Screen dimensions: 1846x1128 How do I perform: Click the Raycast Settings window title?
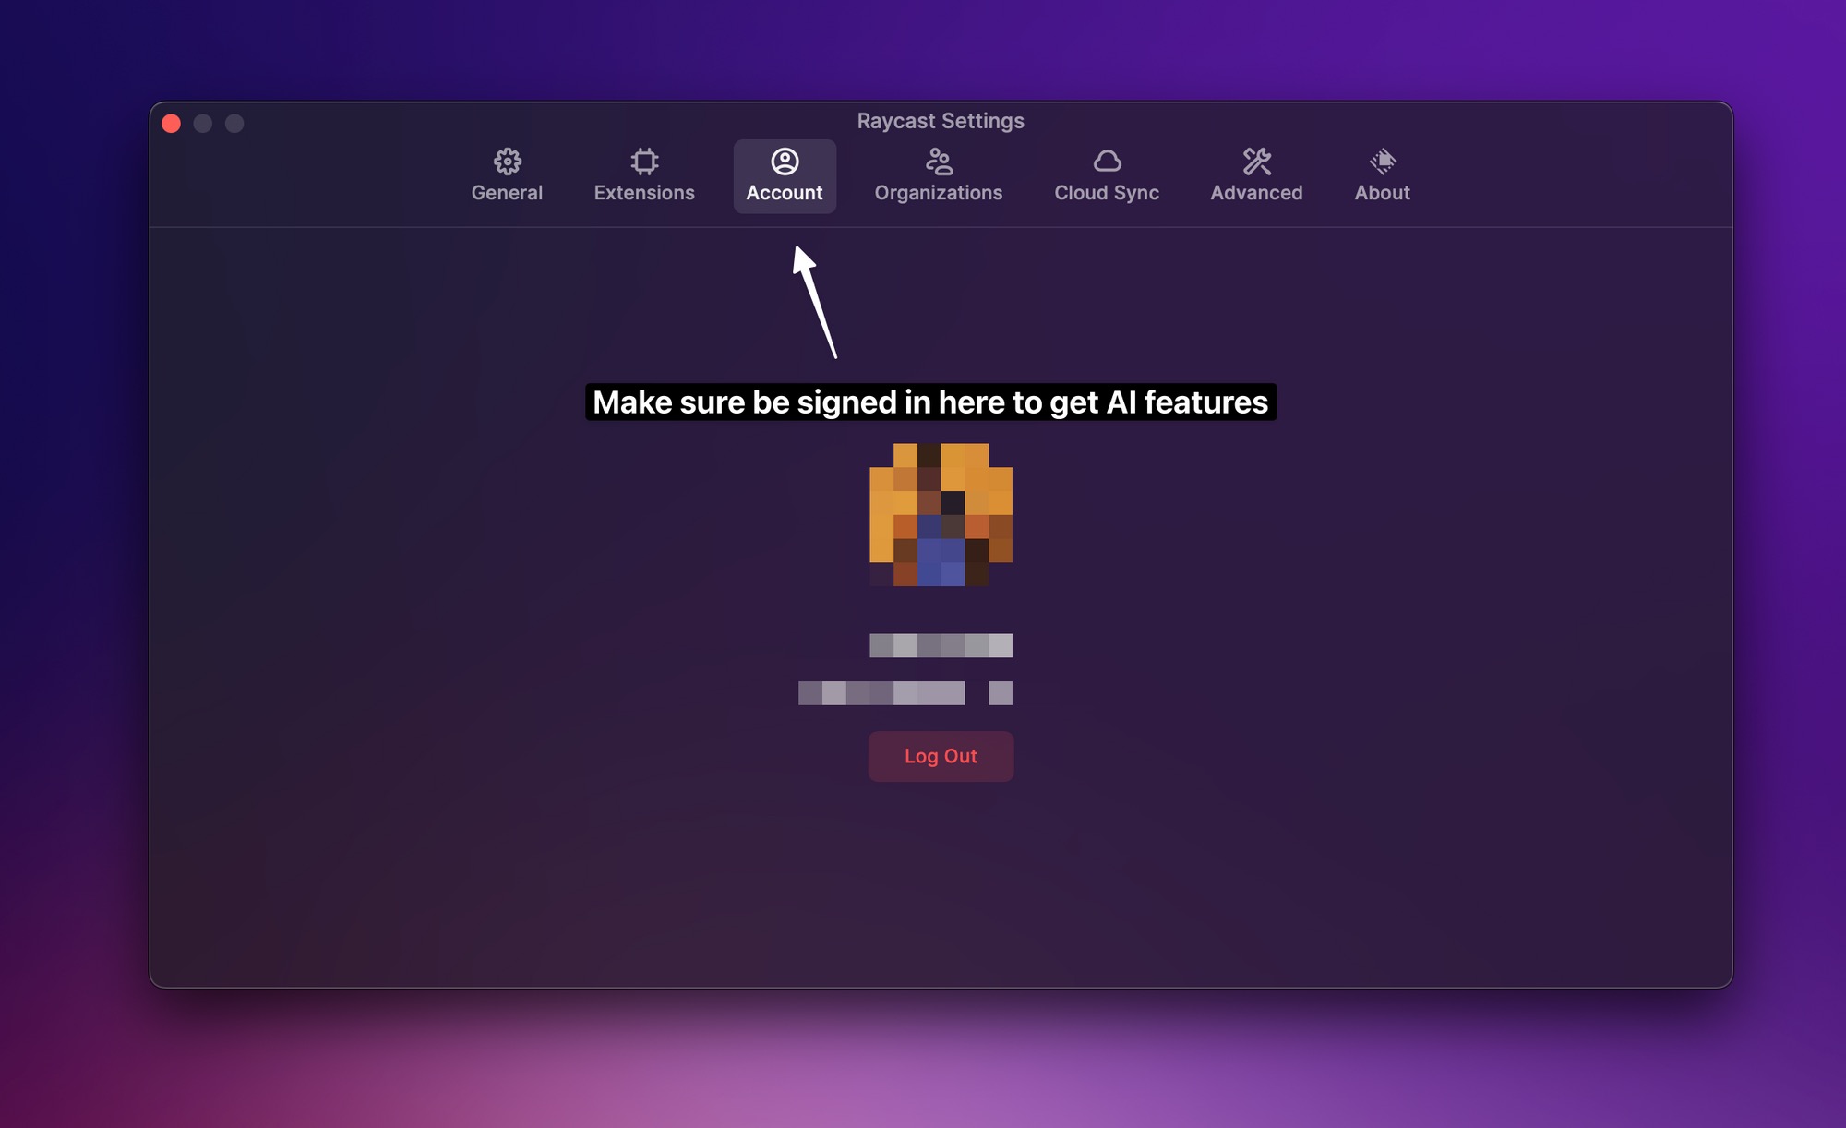click(941, 121)
